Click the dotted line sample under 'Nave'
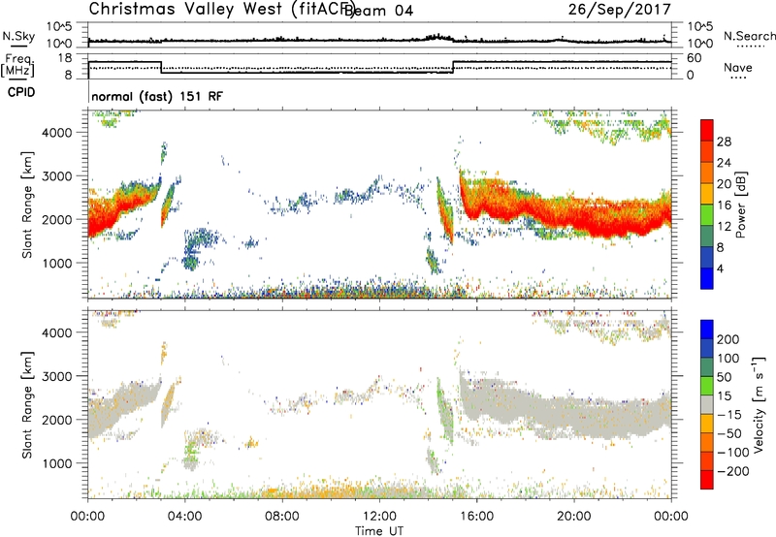 click(x=738, y=78)
